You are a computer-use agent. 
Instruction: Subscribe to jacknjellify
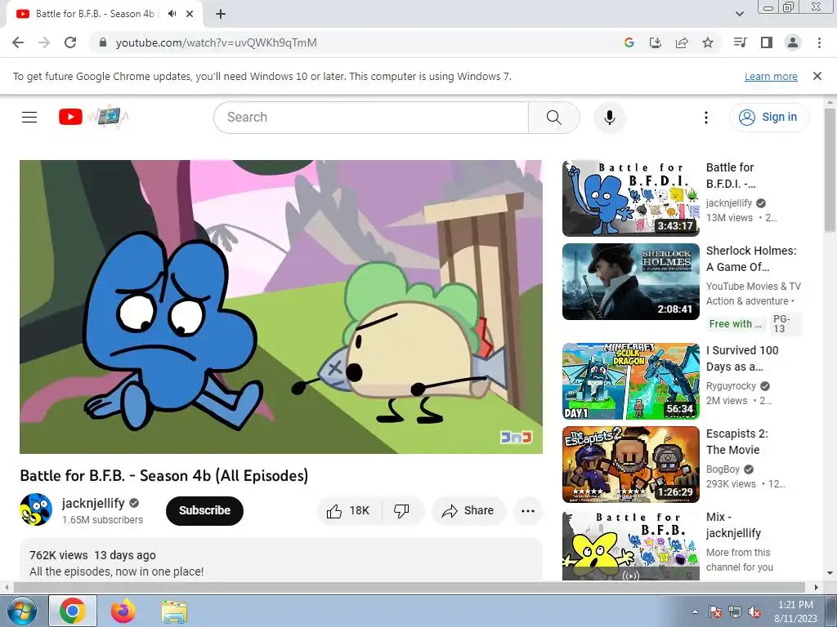click(x=204, y=511)
